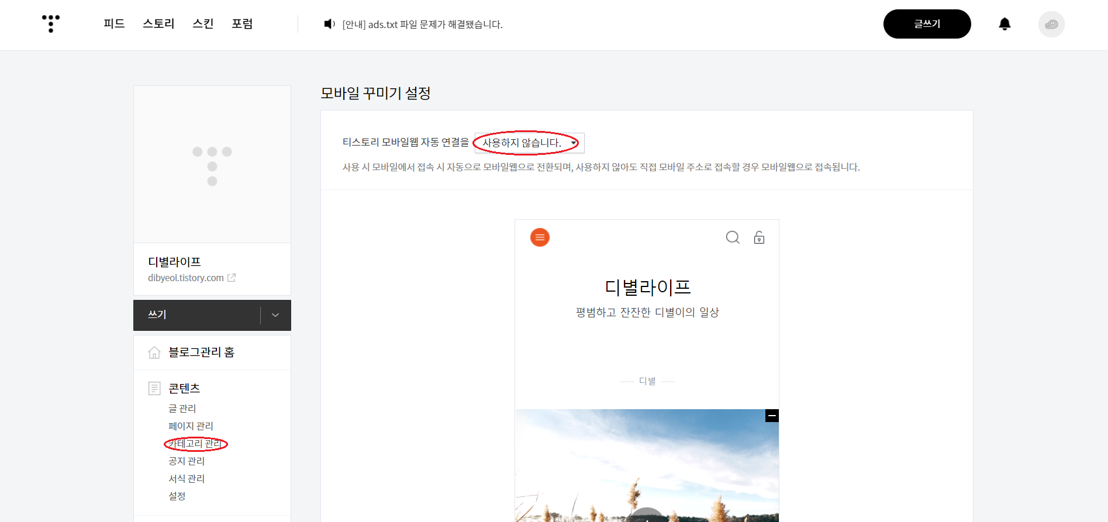Open external link icon beside dibyeol.tistory.com
The height and width of the screenshot is (522, 1108).
[232, 278]
